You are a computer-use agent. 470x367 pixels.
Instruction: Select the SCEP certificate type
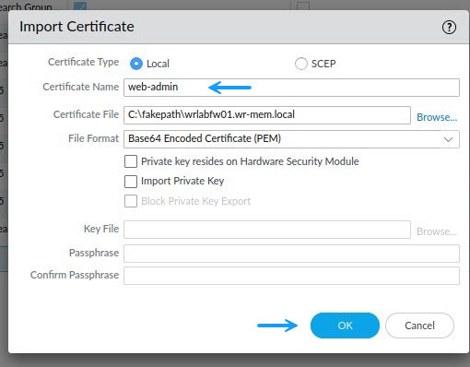click(300, 64)
